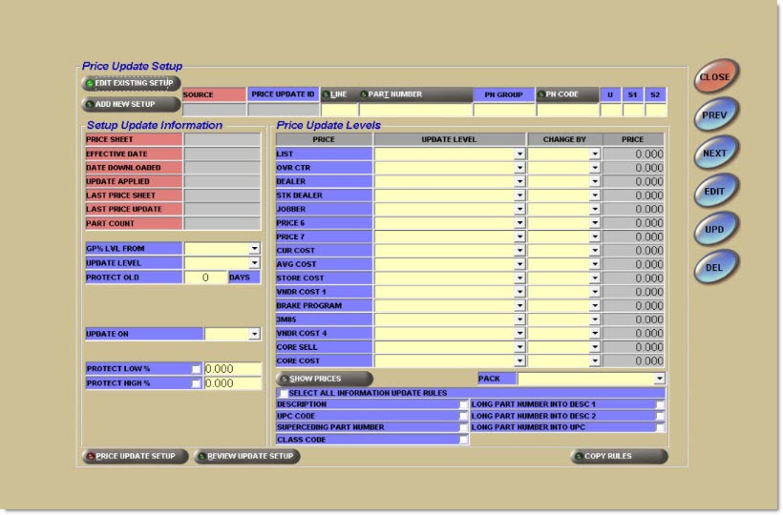Check Select All Information Update Rules

(284, 393)
